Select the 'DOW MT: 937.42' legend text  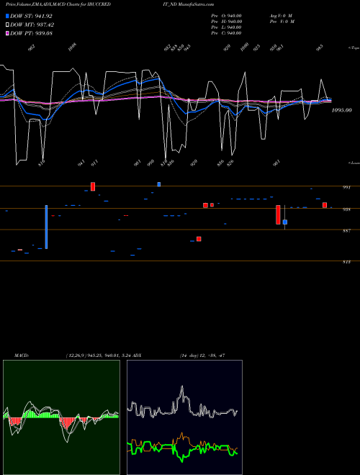point(32,24)
